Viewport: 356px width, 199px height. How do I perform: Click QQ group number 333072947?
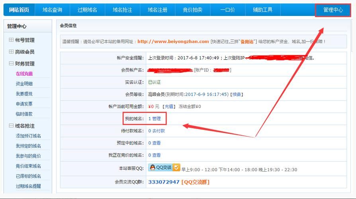164,182
